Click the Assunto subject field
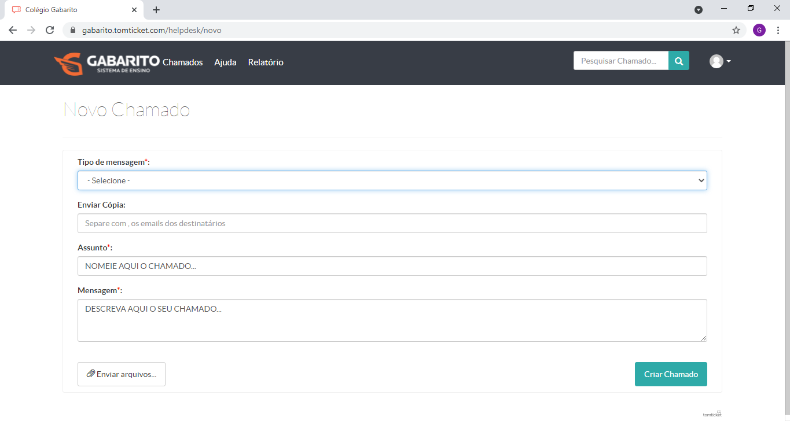 point(392,266)
